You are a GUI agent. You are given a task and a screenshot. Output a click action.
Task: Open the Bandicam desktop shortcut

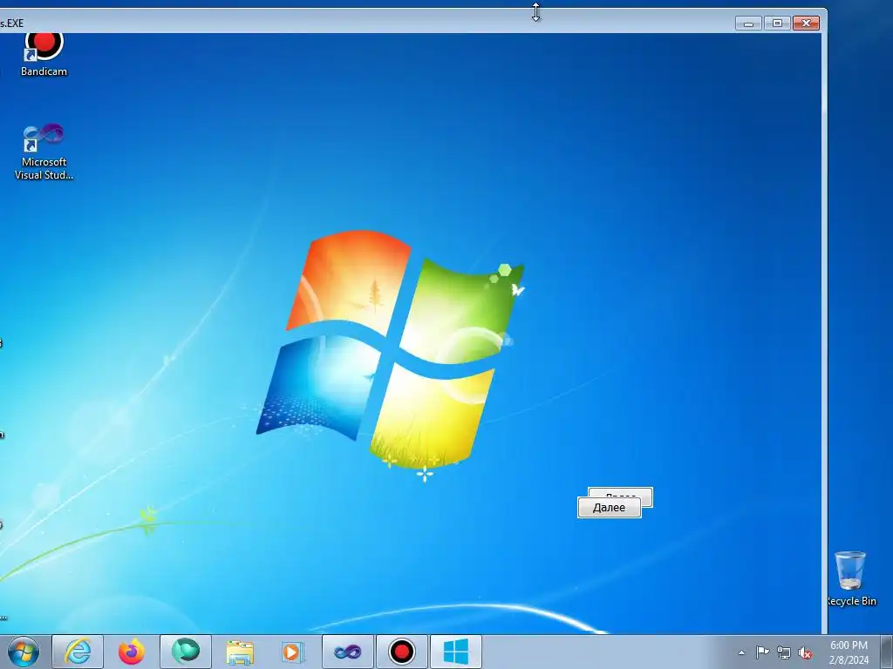44,54
